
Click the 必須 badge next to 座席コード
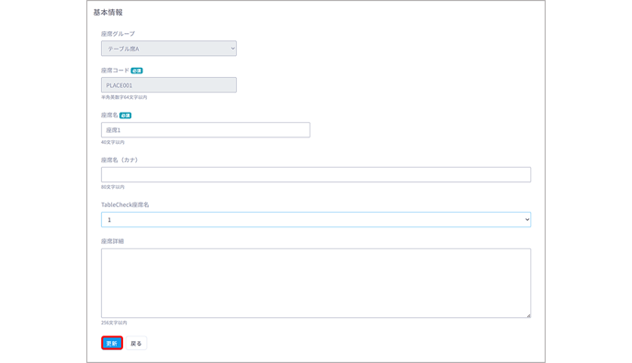(137, 71)
